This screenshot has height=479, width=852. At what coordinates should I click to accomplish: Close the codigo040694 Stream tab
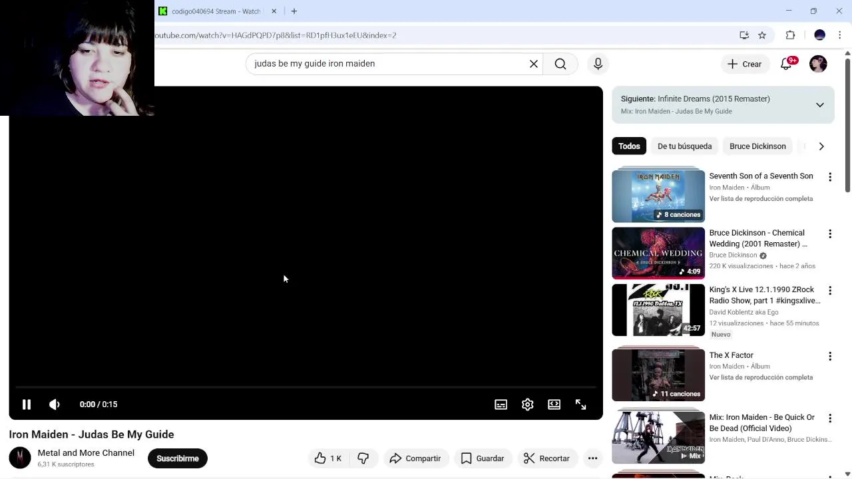[274, 11]
